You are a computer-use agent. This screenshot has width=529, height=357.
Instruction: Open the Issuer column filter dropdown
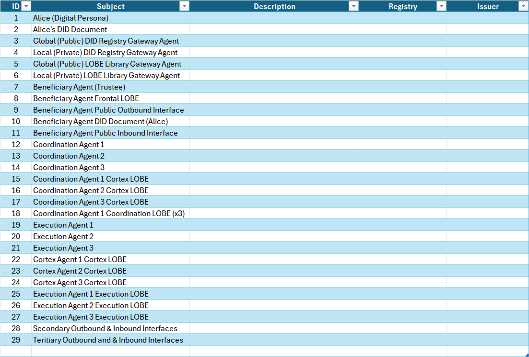pyautogui.click(x=523, y=6)
